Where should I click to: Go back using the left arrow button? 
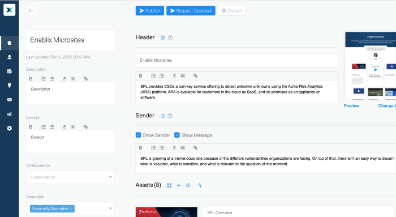31,11
